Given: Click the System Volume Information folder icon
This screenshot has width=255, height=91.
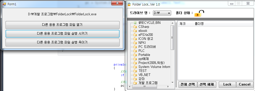Looking at the screenshot, I should click(x=135, y=67).
